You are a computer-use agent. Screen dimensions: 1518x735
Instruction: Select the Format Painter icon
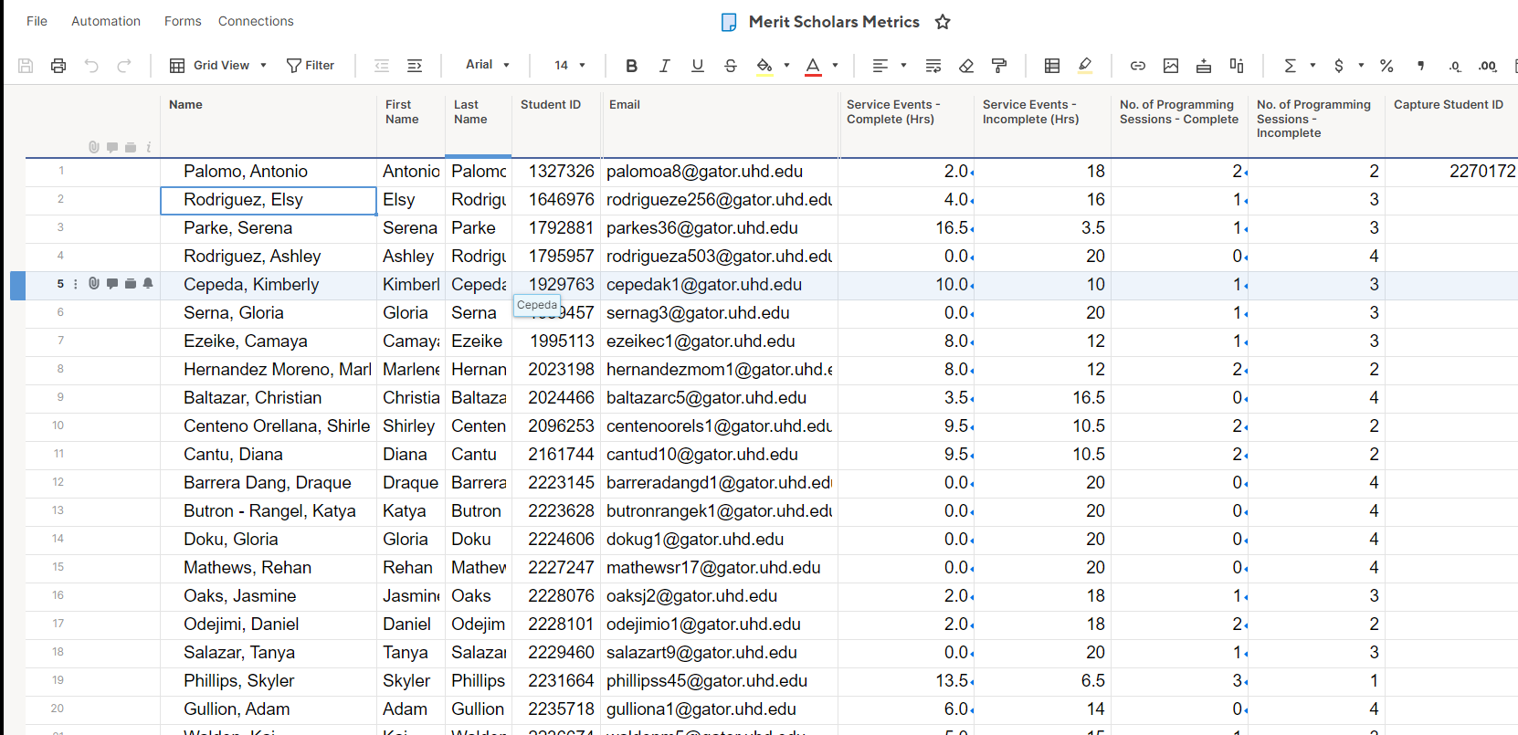coord(999,66)
